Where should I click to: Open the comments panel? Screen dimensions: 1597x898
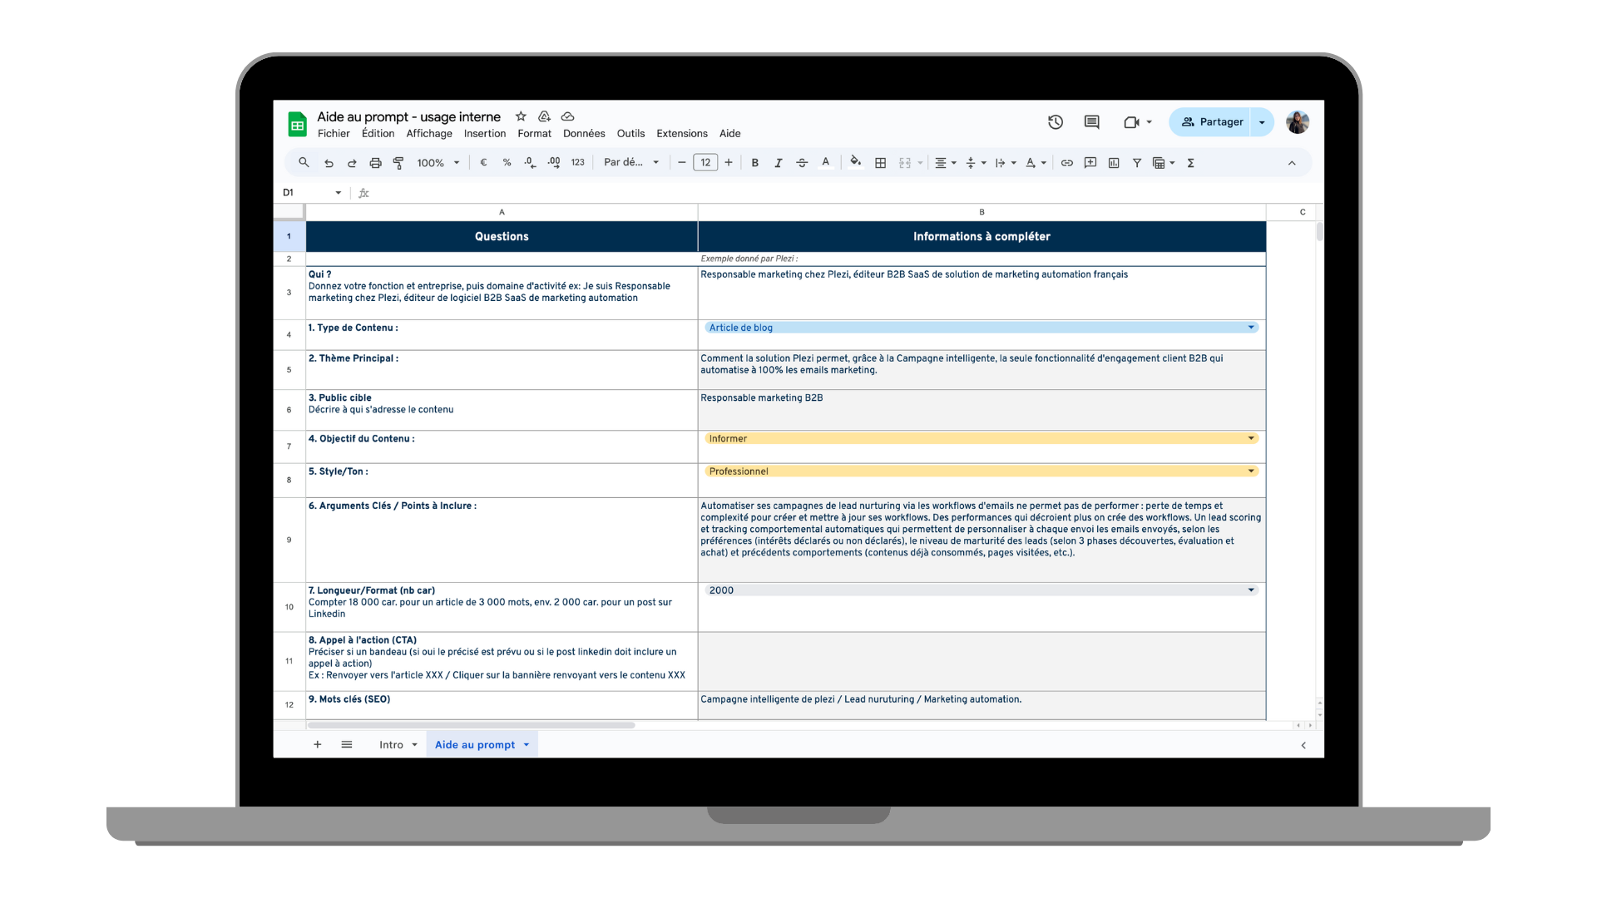(1092, 122)
